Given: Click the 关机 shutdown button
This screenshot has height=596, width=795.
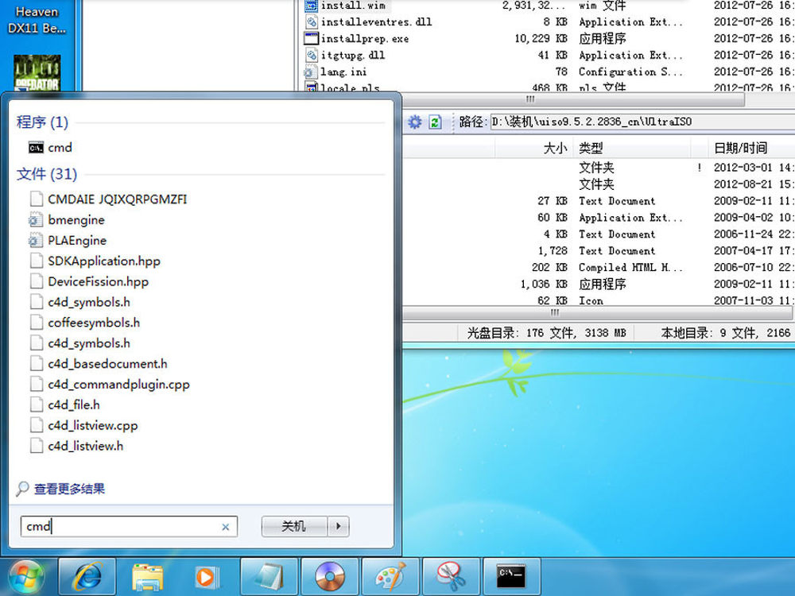Looking at the screenshot, I should point(294,527).
